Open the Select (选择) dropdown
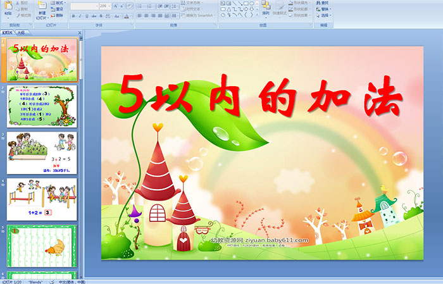Viewport: 443px width, 284px height. tap(323, 15)
